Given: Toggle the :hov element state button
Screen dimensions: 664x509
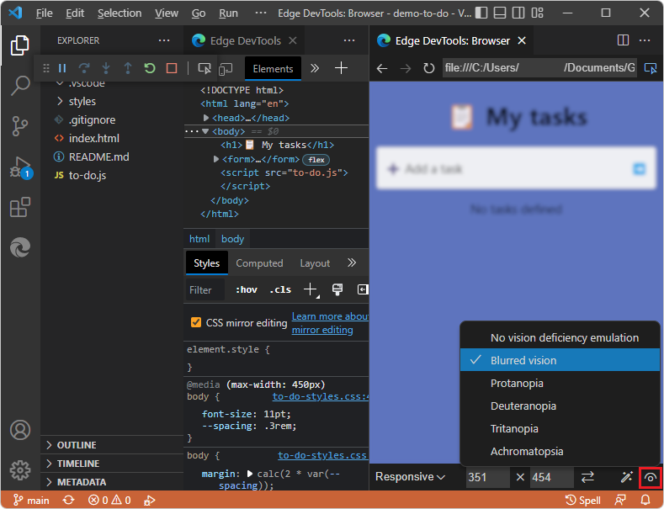Looking at the screenshot, I should tap(247, 289).
